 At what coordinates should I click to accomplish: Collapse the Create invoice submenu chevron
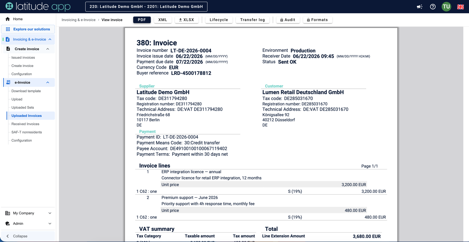pos(48,49)
